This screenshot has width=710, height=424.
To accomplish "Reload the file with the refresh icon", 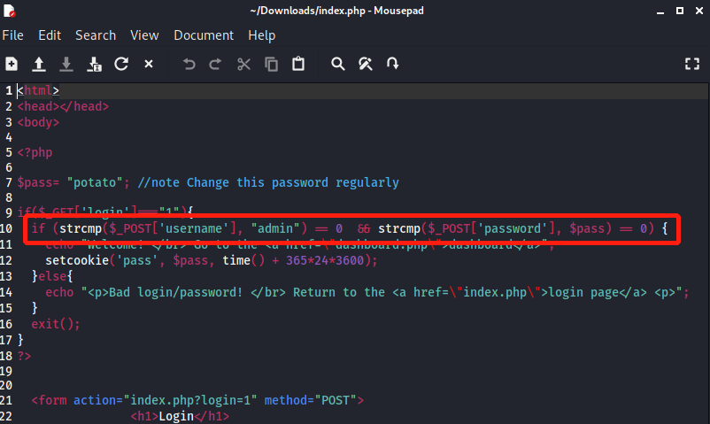I will click(121, 64).
